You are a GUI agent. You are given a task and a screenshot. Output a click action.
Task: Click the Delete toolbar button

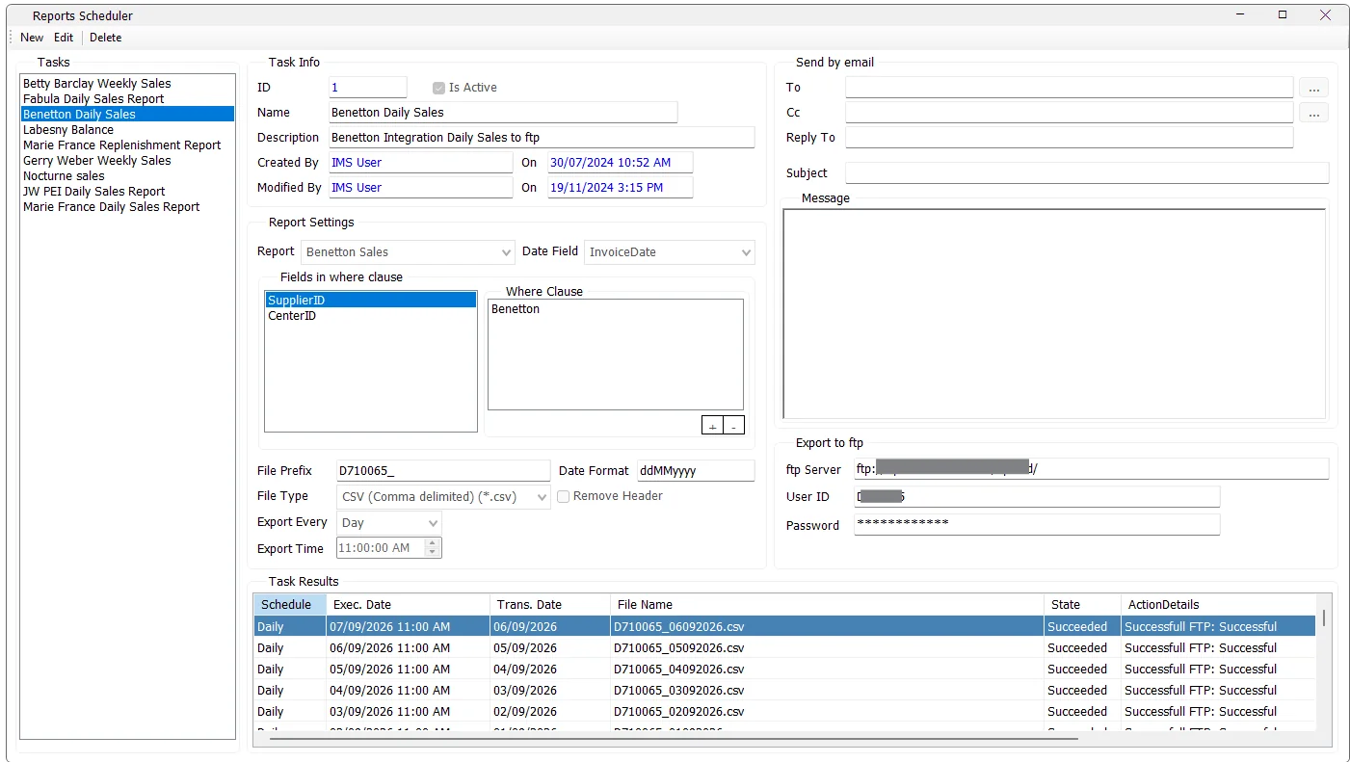[x=106, y=38]
